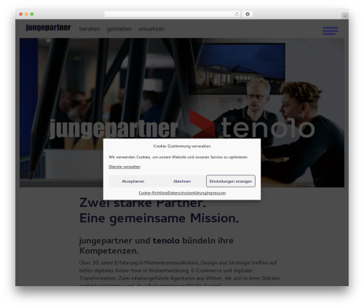This screenshot has height=308, width=364.
Task: Follow the Dienste verwalten link
Action: point(124,167)
